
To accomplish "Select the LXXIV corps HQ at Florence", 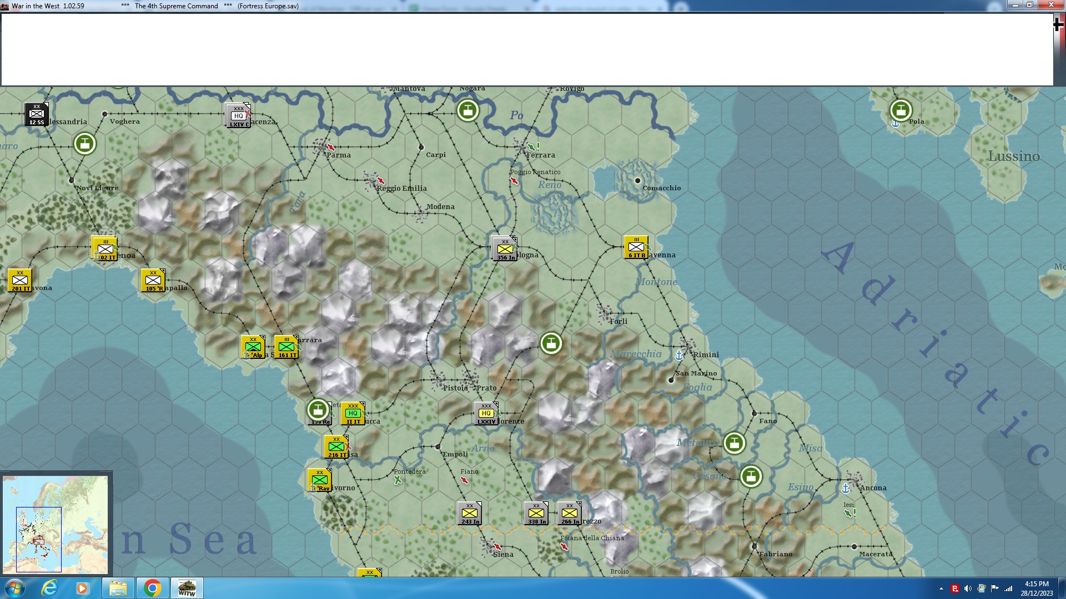I will 486,414.
